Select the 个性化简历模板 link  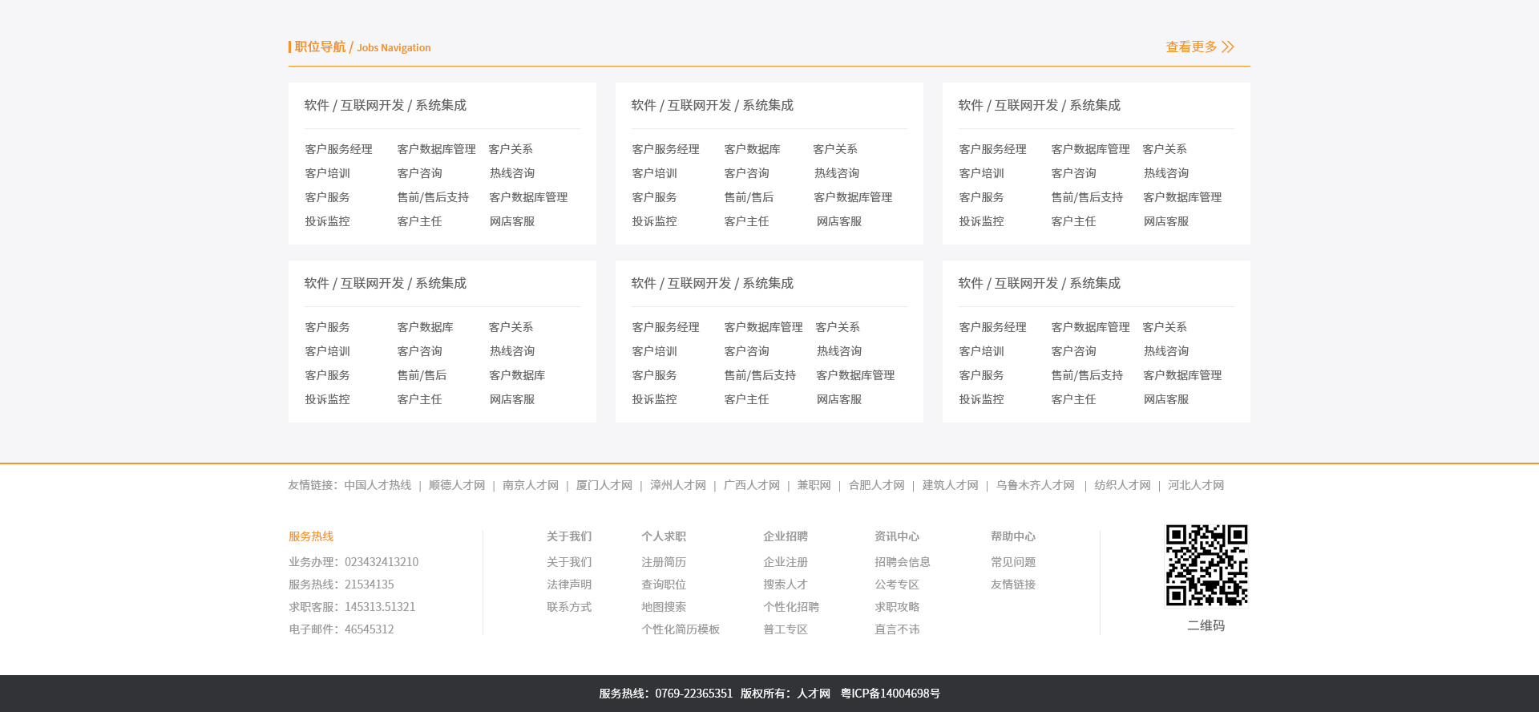(x=681, y=629)
